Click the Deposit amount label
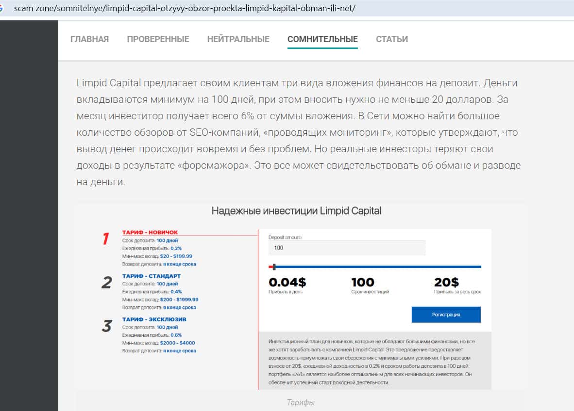 tap(285, 237)
